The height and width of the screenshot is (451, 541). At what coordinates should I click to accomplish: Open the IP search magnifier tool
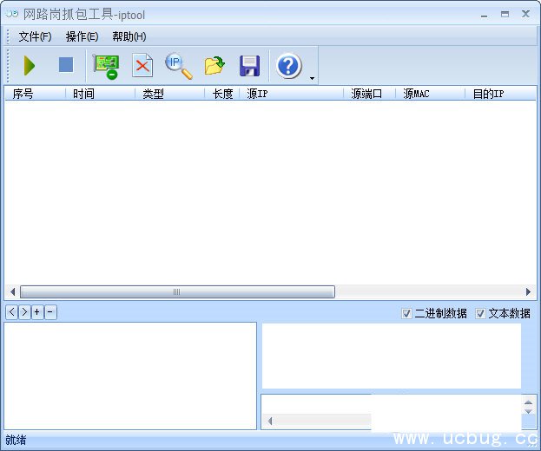(x=178, y=65)
